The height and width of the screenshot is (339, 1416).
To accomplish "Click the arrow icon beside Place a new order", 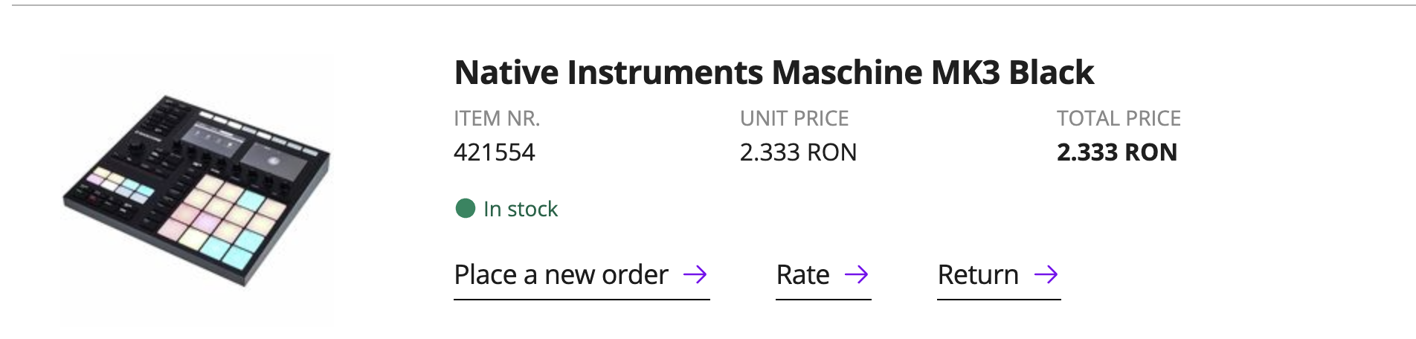I will coord(695,275).
